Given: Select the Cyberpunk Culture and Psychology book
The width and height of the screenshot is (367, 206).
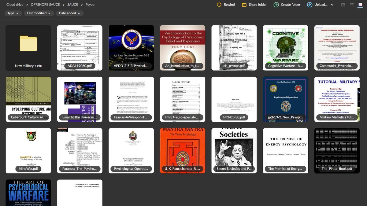Looking at the screenshot, I should coord(28,99).
